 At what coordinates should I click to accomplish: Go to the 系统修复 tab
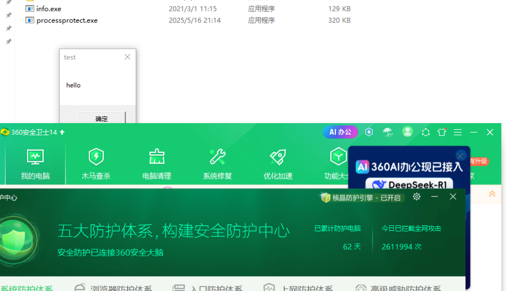[217, 165]
